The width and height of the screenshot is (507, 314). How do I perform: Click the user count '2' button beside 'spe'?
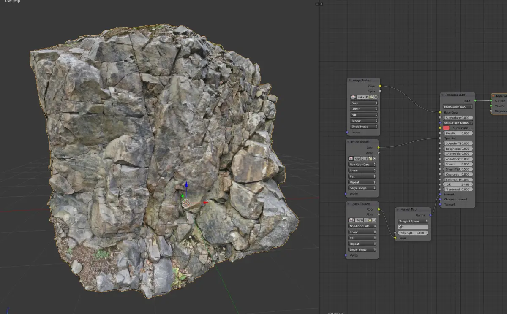coord(363,159)
